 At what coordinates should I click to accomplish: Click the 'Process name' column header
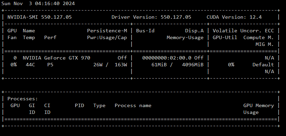[x=133, y=106]
